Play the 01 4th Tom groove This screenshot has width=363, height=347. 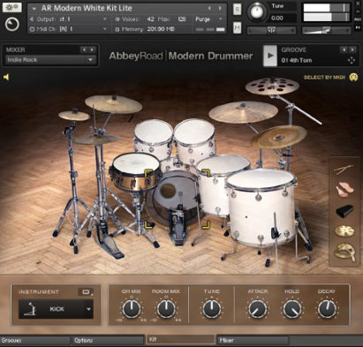pos(270,56)
